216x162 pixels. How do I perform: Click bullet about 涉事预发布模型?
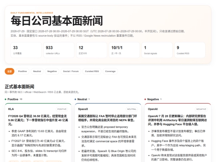coord(178,133)
